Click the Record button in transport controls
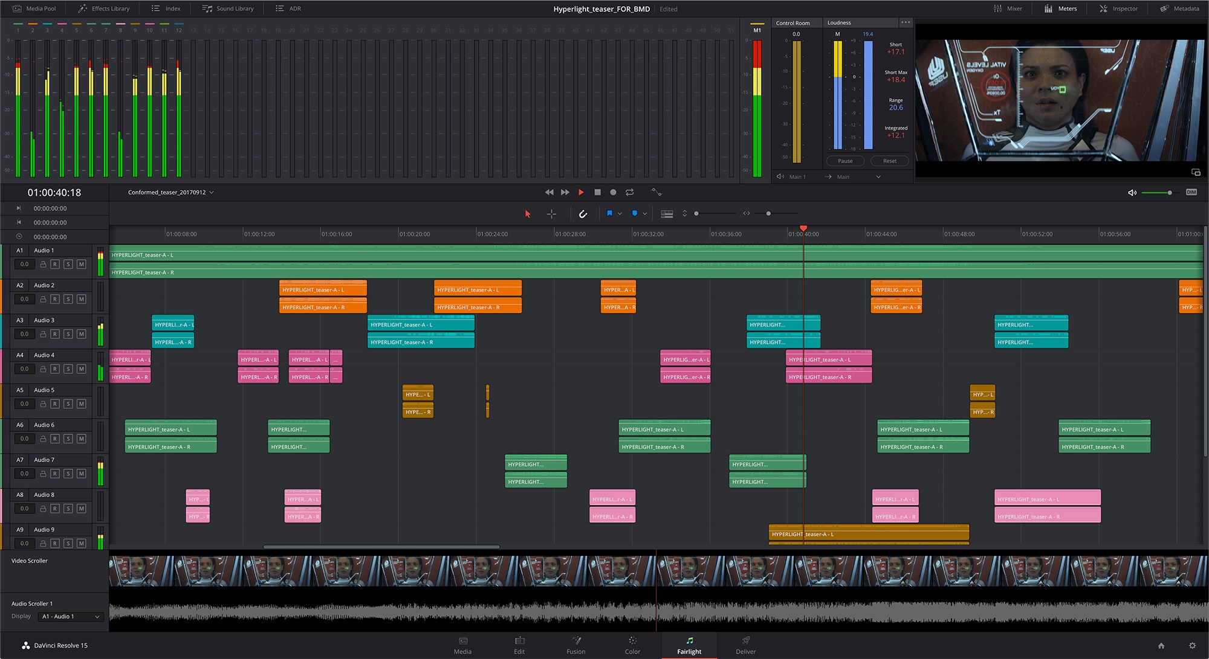1209x659 pixels. click(613, 192)
